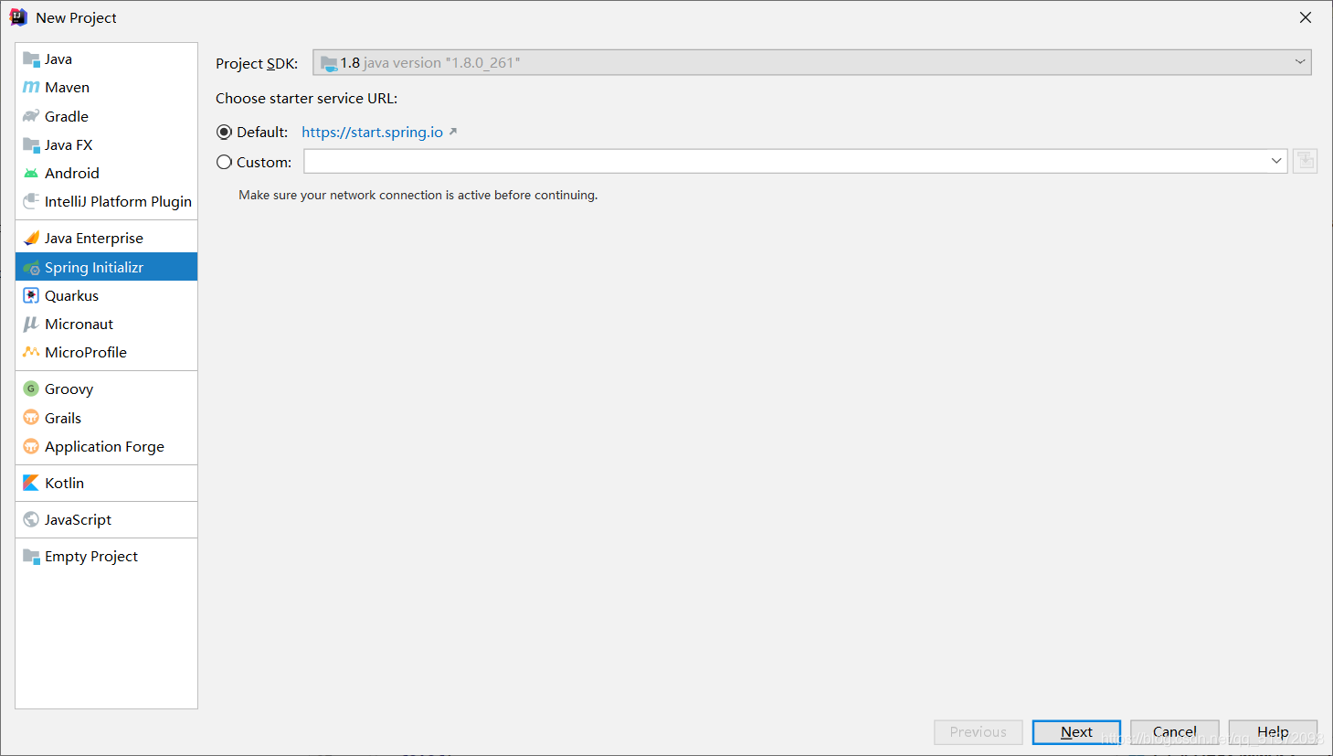Click the Next button
The image size is (1333, 756).
coord(1076,732)
